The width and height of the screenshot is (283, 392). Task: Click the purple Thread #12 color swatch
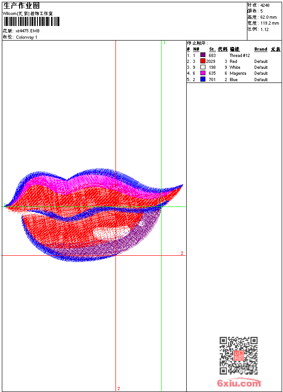203,55
